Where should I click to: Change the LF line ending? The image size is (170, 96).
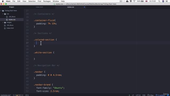click(x=133, y=95)
